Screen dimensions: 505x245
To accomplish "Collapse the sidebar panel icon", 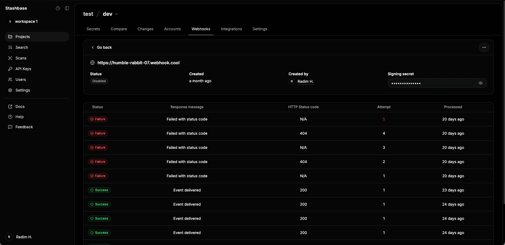I will (x=67, y=8).
